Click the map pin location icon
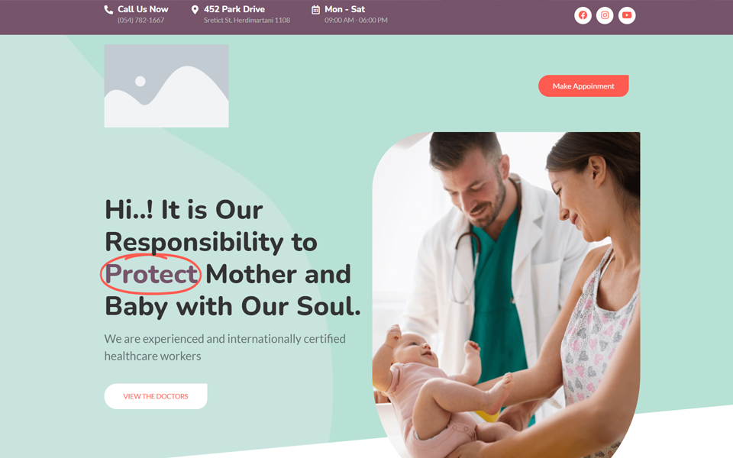Viewport: 733px width, 458px height. (x=195, y=10)
